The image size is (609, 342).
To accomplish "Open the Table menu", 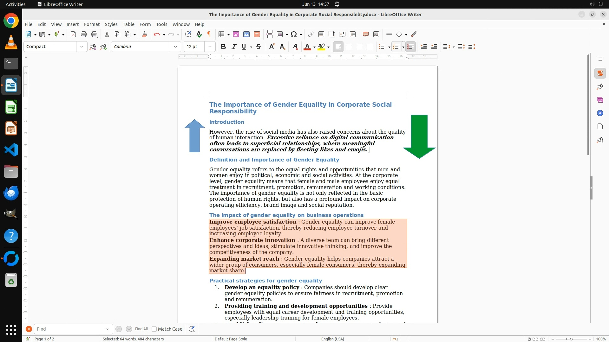I will [128, 24].
